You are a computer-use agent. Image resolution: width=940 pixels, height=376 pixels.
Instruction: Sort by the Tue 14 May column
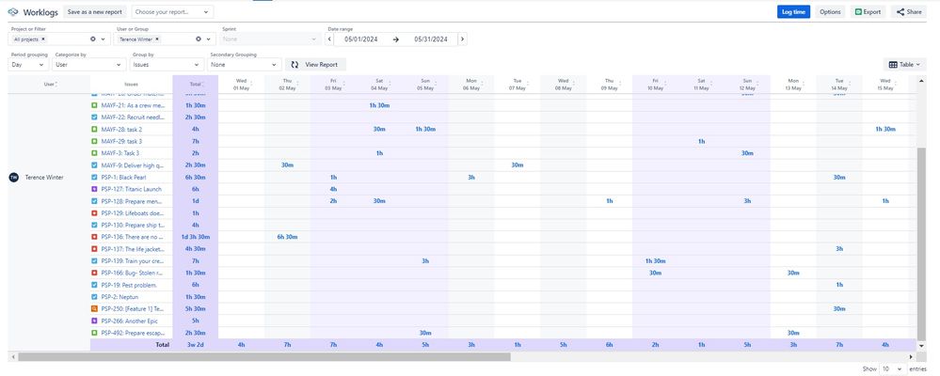(840, 85)
